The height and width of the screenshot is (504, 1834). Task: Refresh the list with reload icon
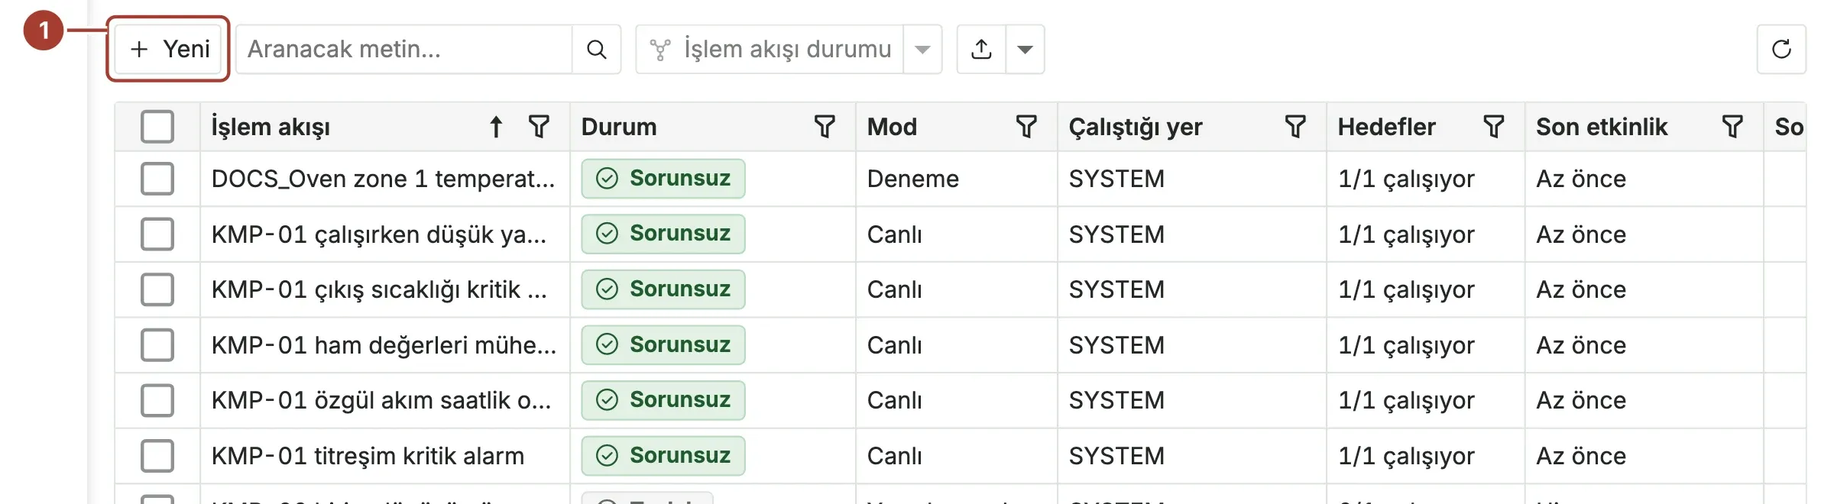pyautogui.click(x=1781, y=49)
